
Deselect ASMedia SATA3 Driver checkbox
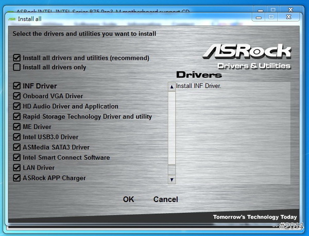pos(18,148)
